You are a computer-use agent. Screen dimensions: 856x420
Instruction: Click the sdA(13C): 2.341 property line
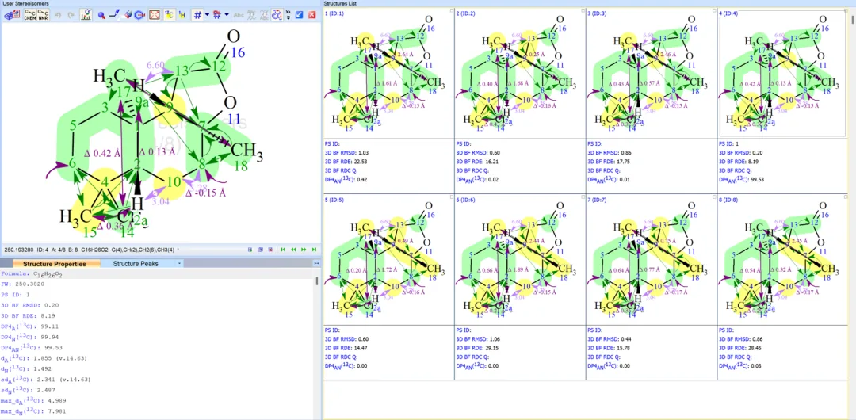pos(45,379)
